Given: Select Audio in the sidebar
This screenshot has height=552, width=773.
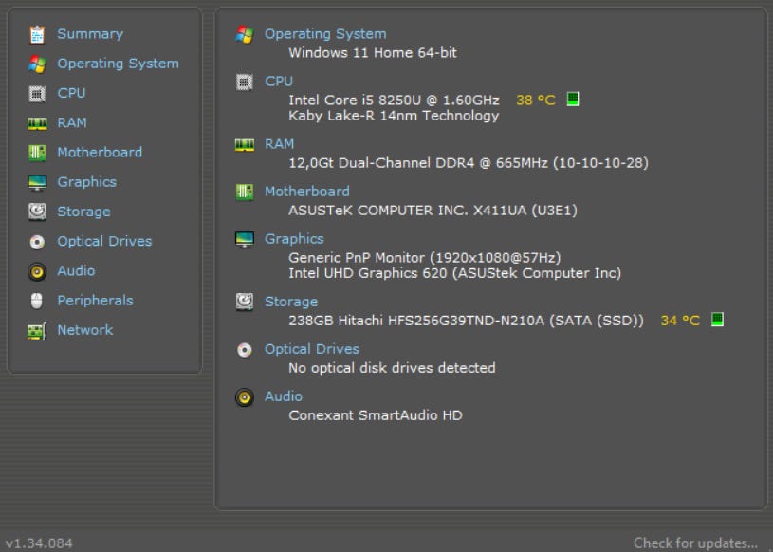Looking at the screenshot, I should (x=76, y=270).
